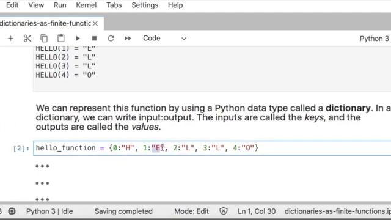The height and width of the screenshot is (220, 391).
Task: Open the cell type Code dropdown
Action: click(164, 38)
